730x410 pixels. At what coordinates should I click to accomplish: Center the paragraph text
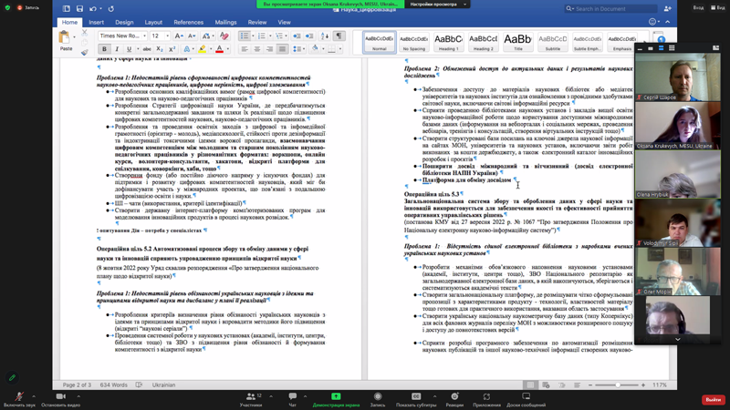tap(257, 49)
